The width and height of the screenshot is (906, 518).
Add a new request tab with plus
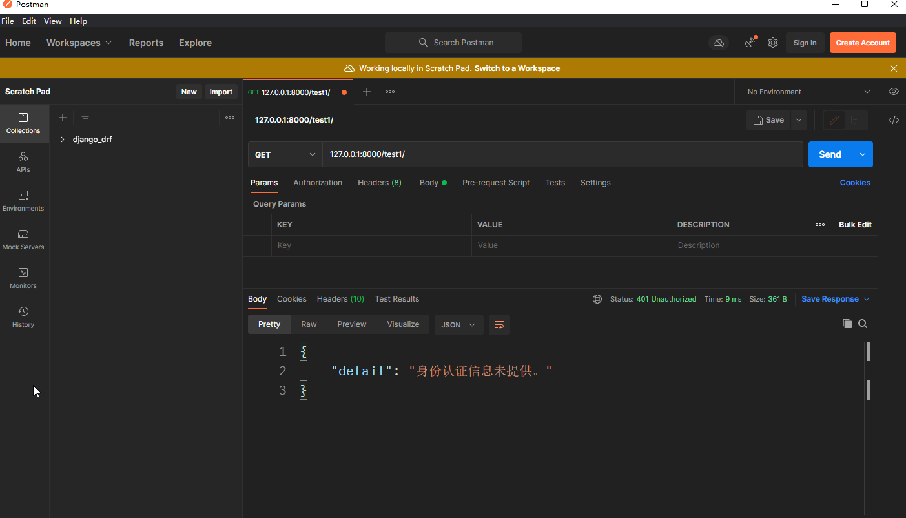coord(367,92)
